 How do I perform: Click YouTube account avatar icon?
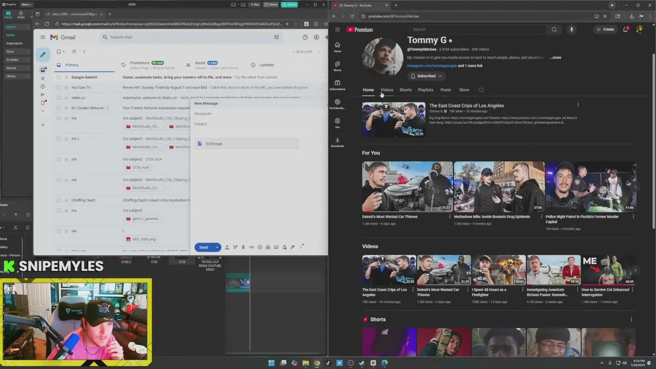639,29
